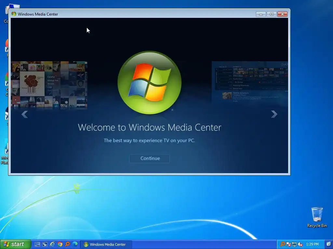Click the 1:29 PM system clock

tap(312, 244)
